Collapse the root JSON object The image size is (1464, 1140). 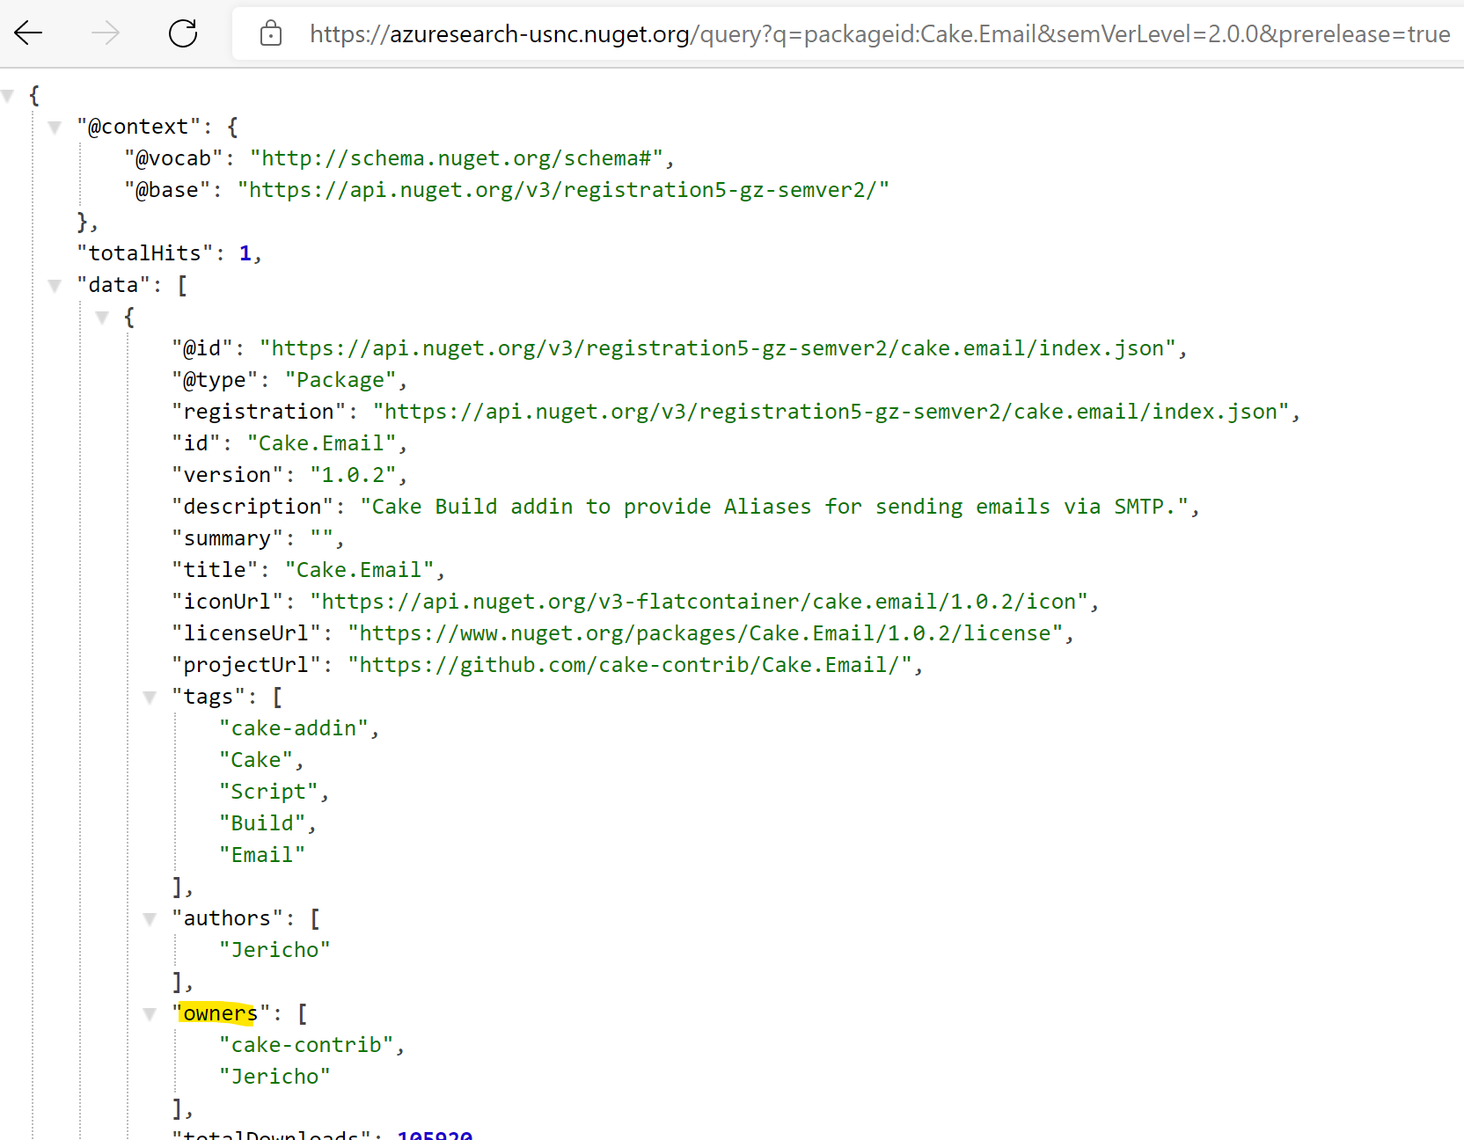point(9,94)
